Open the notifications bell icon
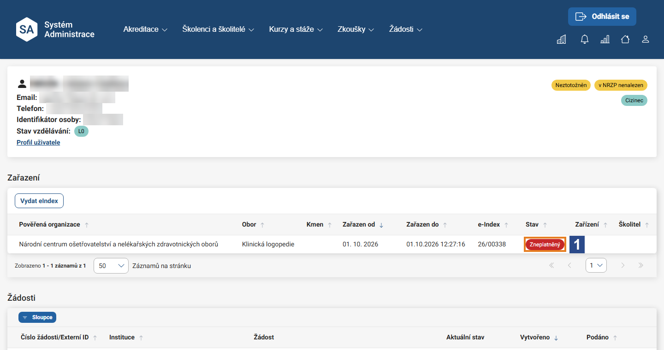 (x=585, y=40)
